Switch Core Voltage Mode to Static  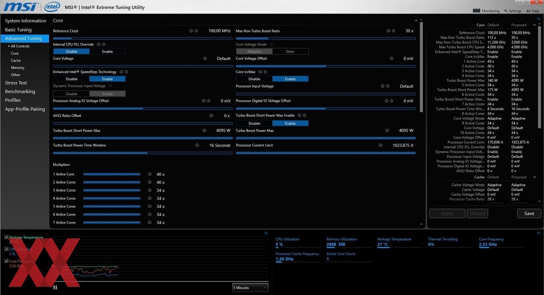pos(290,51)
